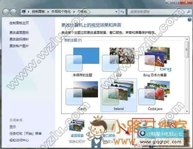Image resolution: width=193 pixels, height=149 pixels.
Task: Expand arrow after 外观和个性化 in breadcrumb
Action: (x=74, y=12)
